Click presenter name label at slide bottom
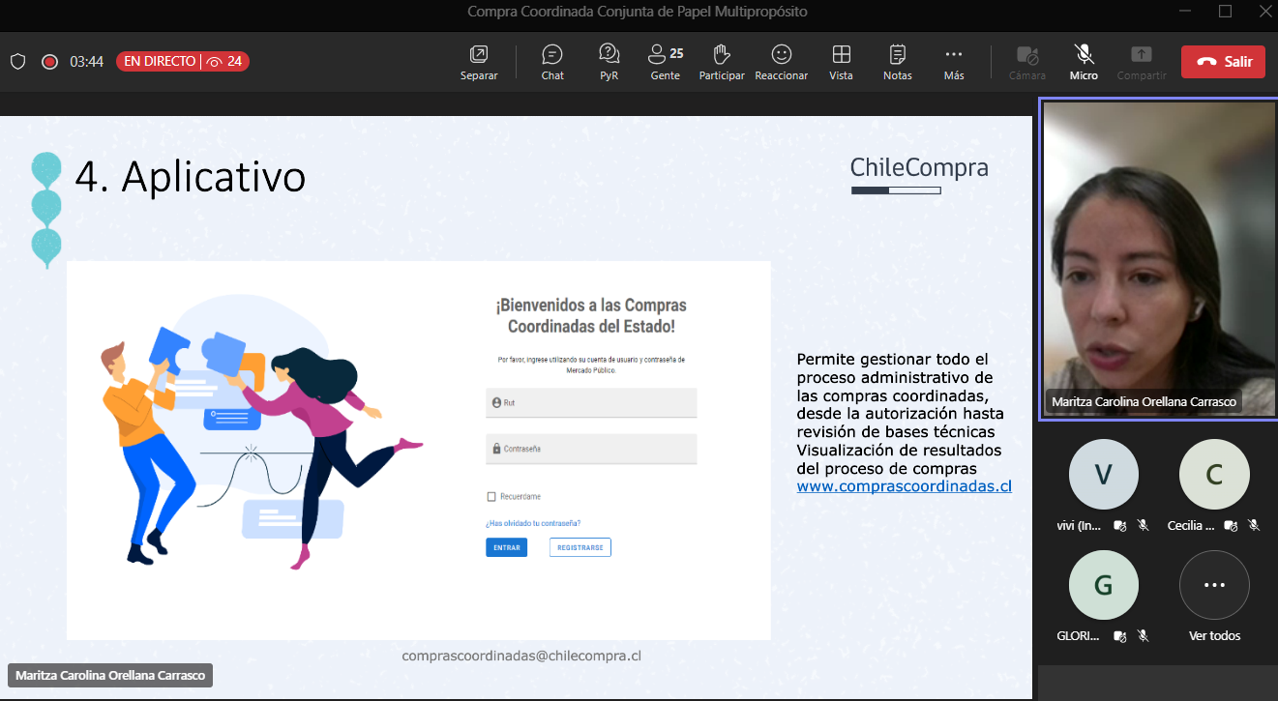1278x701 pixels. (110, 676)
